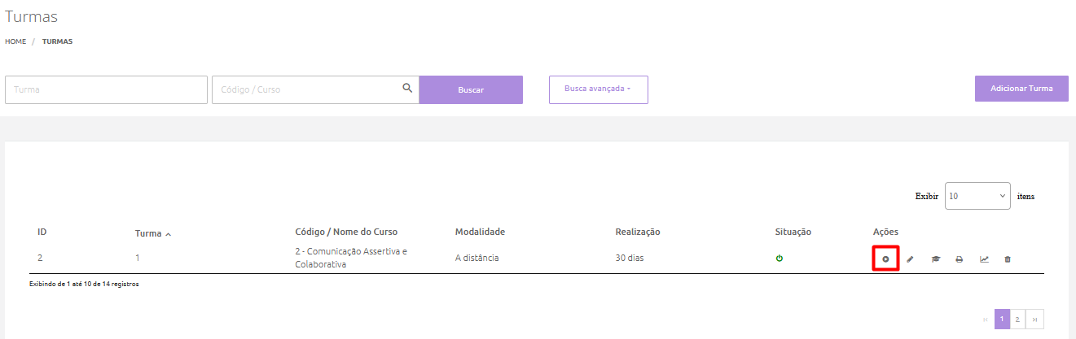The width and height of the screenshot is (1076, 339).
Task: Toggle the green power Situação icon
Action: coord(780,259)
